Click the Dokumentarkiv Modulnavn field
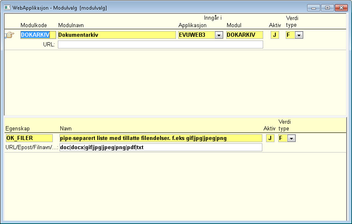The image size is (352, 224). 117,35
